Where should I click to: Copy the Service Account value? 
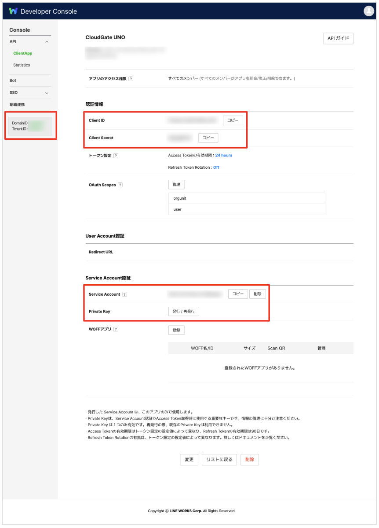point(238,294)
